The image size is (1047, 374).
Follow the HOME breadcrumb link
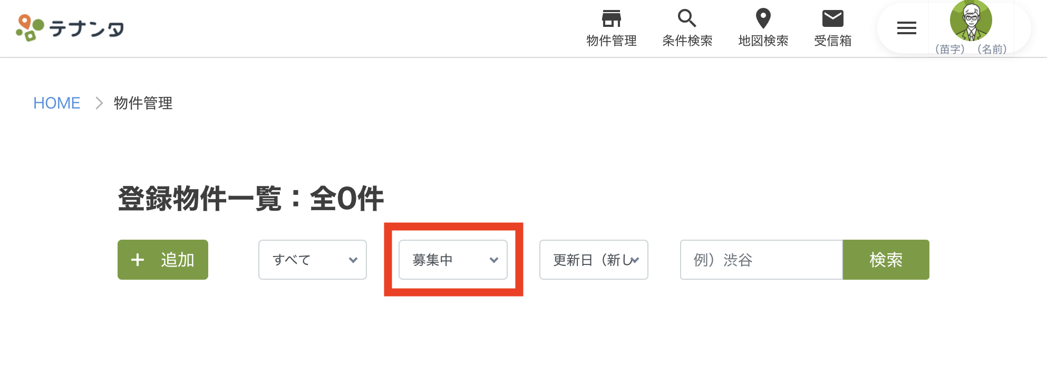coord(57,103)
